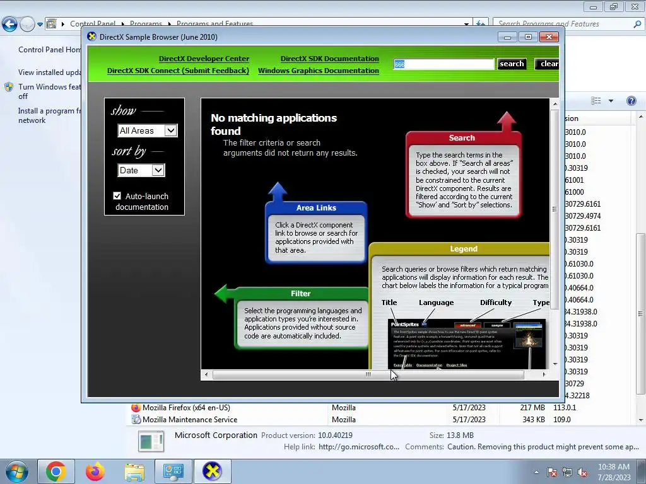Switch to Control Panel taskbar button

point(173,471)
